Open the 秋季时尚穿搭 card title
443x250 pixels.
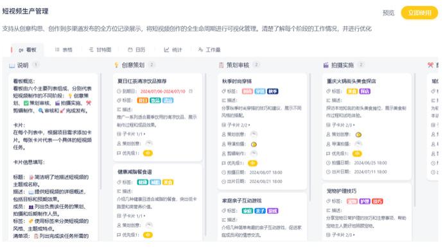(x=237, y=81)
